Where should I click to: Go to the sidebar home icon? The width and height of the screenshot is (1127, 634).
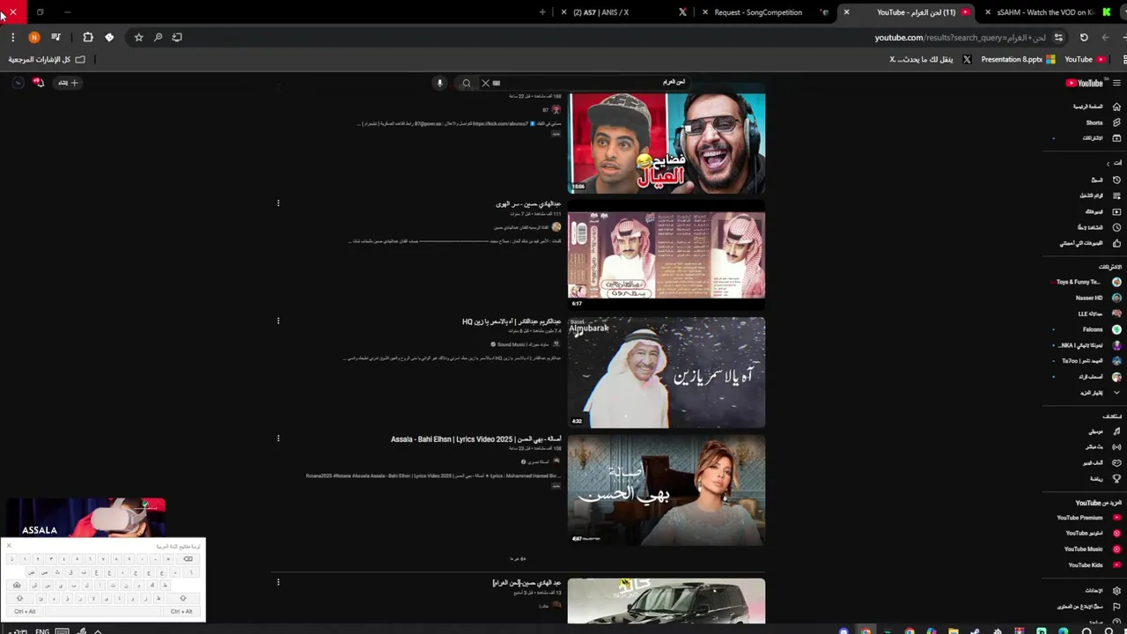point(1117,107)
